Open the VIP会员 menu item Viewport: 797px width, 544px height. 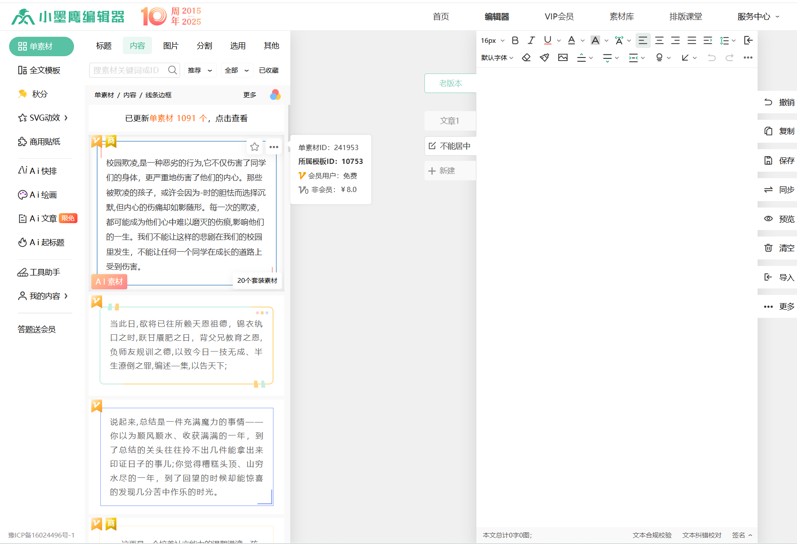click(559, 16)
